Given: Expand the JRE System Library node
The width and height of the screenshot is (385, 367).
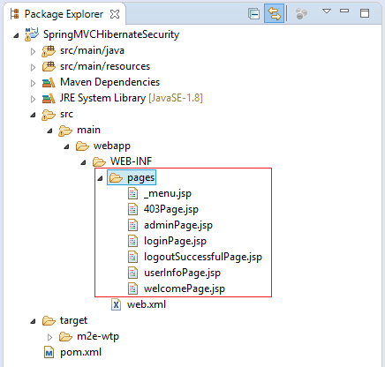Looking at the screenshot, I should [33, 99].
